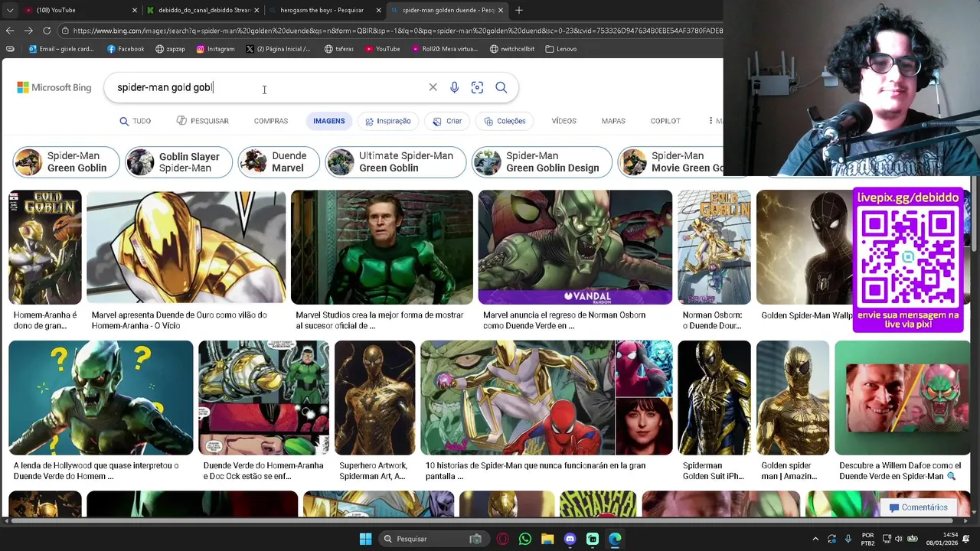Open Opera GX from taskbar

[502, 539]
